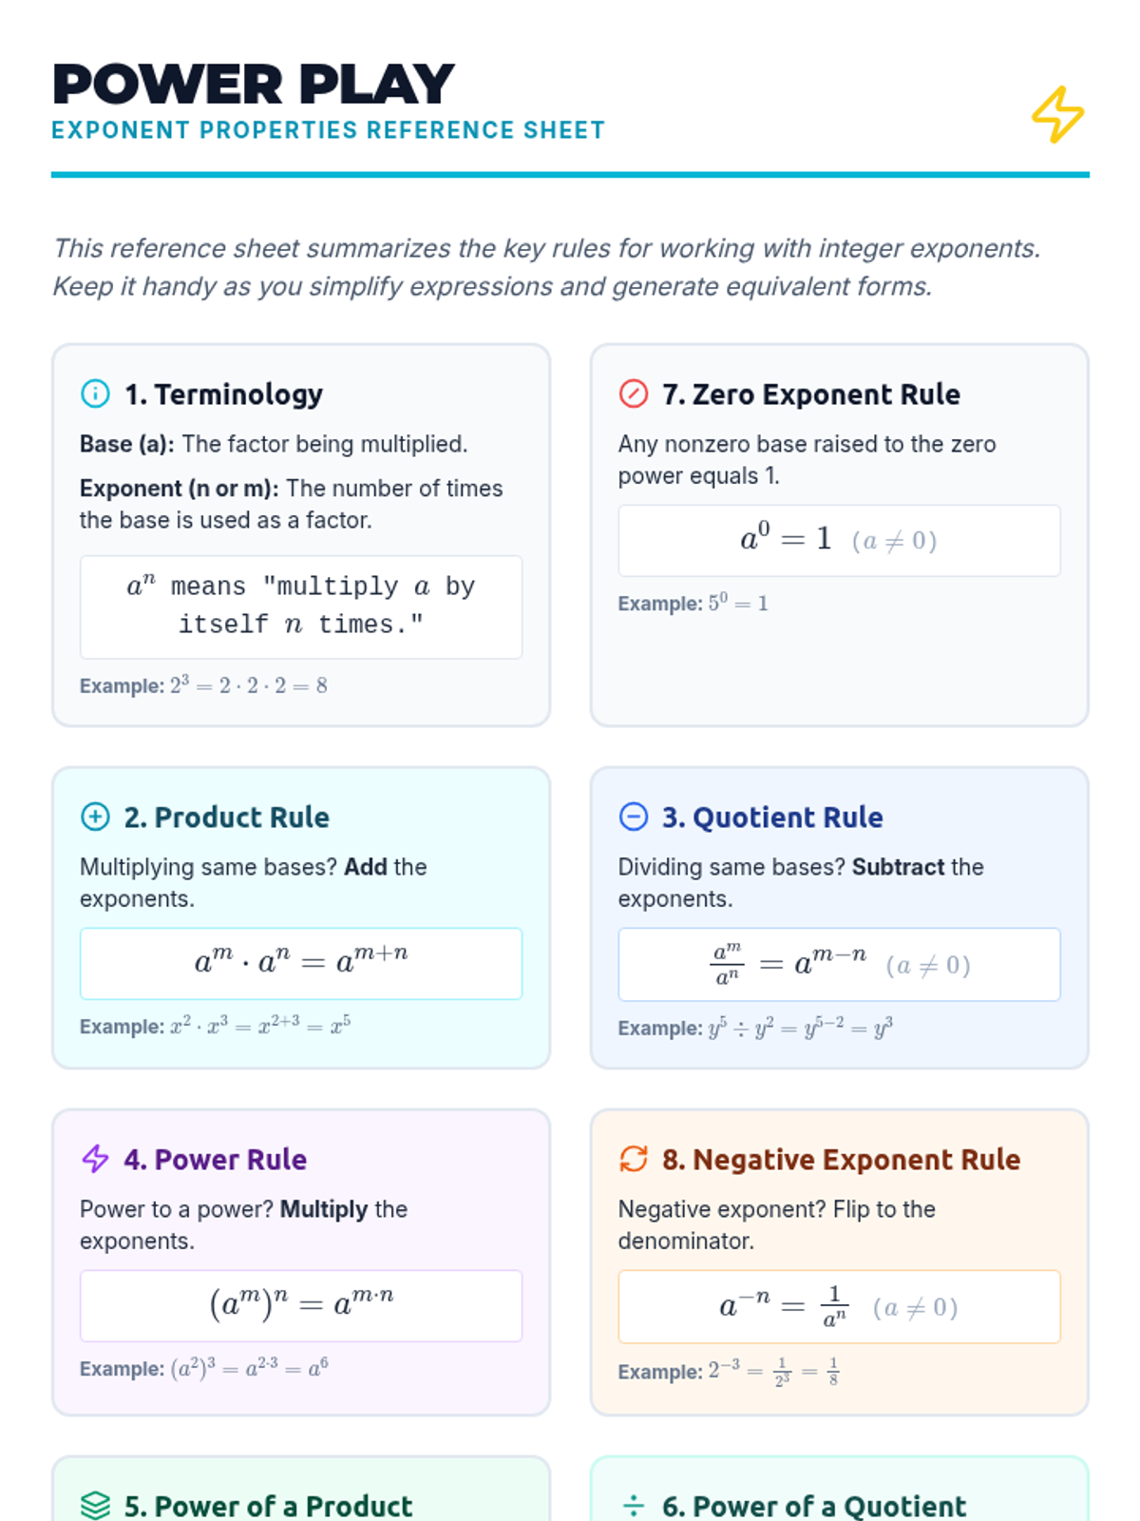Click the '8. Negative Exponent Rule' heading

841,1159
